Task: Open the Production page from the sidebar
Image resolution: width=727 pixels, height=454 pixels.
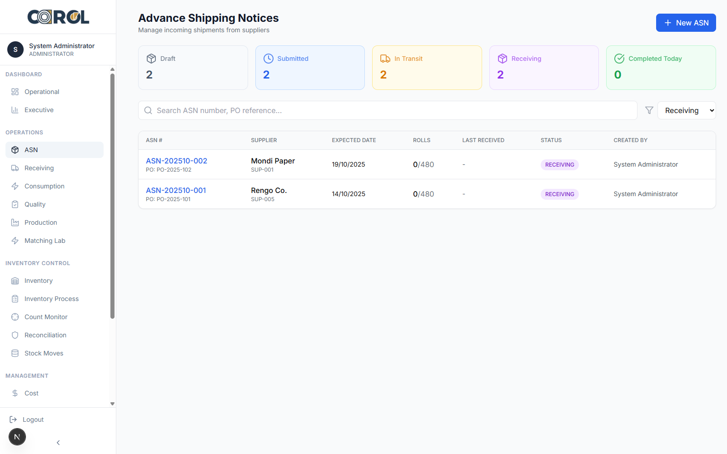Action: 40,222
